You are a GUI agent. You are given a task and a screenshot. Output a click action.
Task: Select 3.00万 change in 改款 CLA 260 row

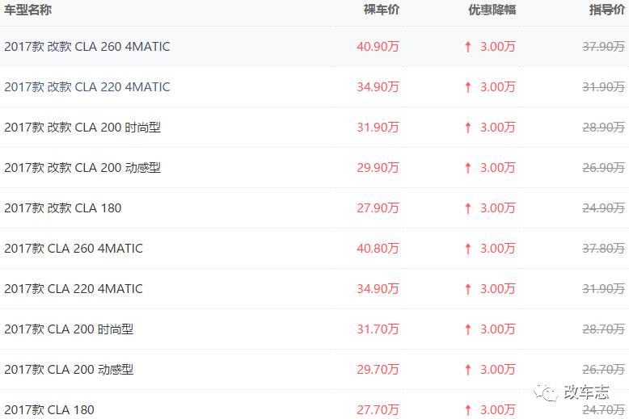click(x=498, y=47)
